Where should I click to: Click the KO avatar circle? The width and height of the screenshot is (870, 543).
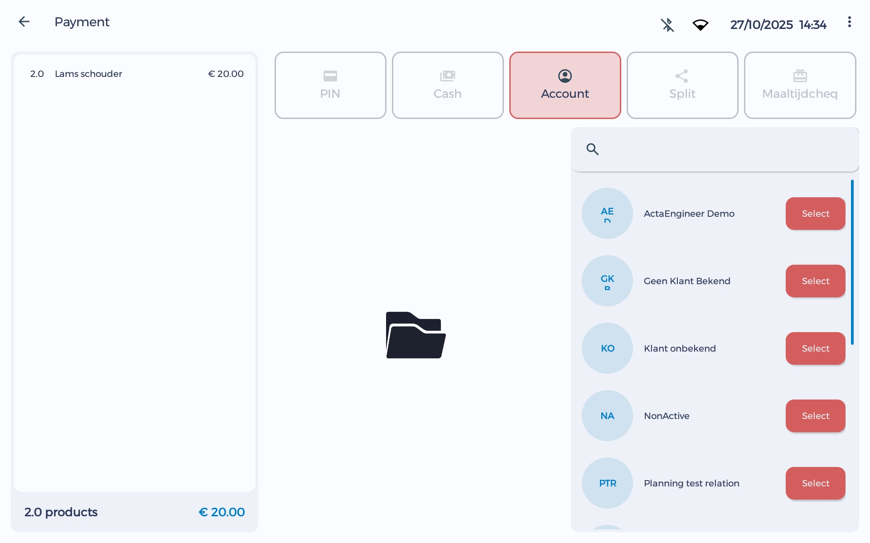click(x=607, y=348)
